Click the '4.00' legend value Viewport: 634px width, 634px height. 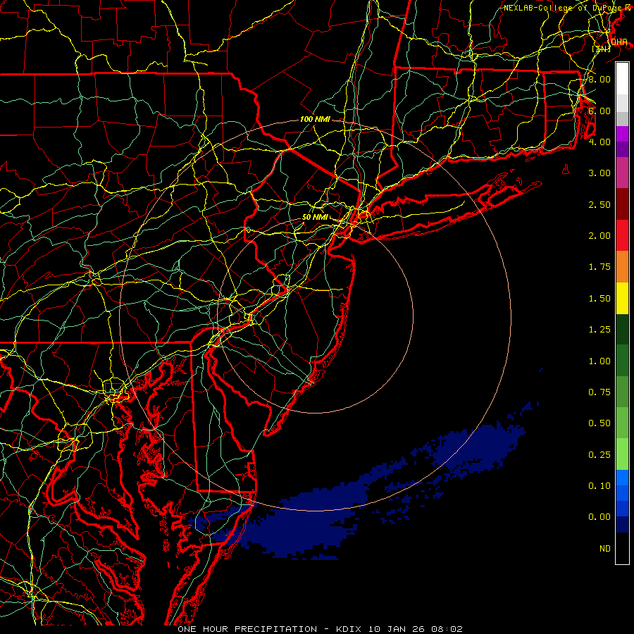[x=599, y=142]
